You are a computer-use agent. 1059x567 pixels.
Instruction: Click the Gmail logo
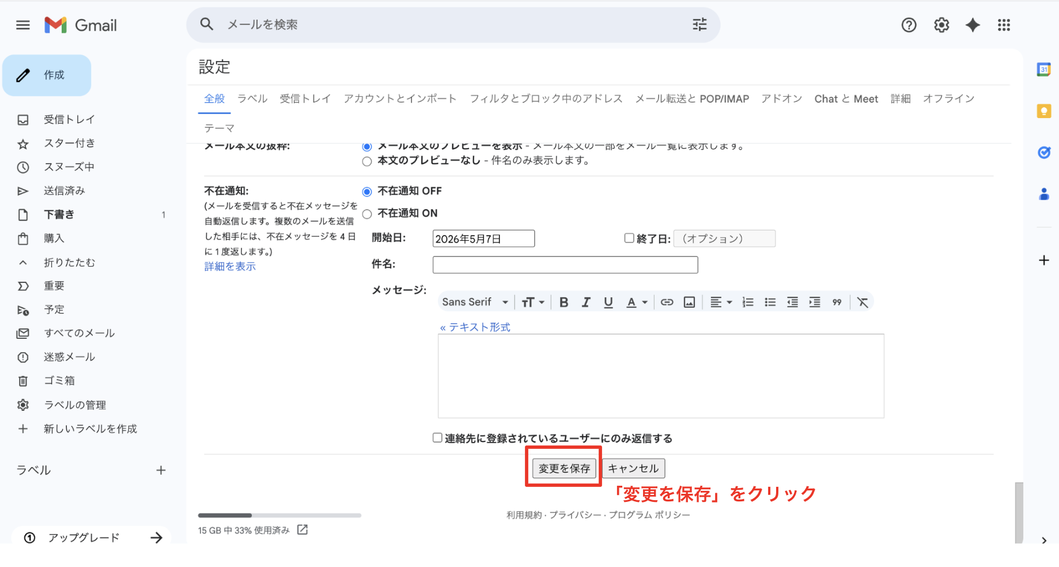click(81, 25)
